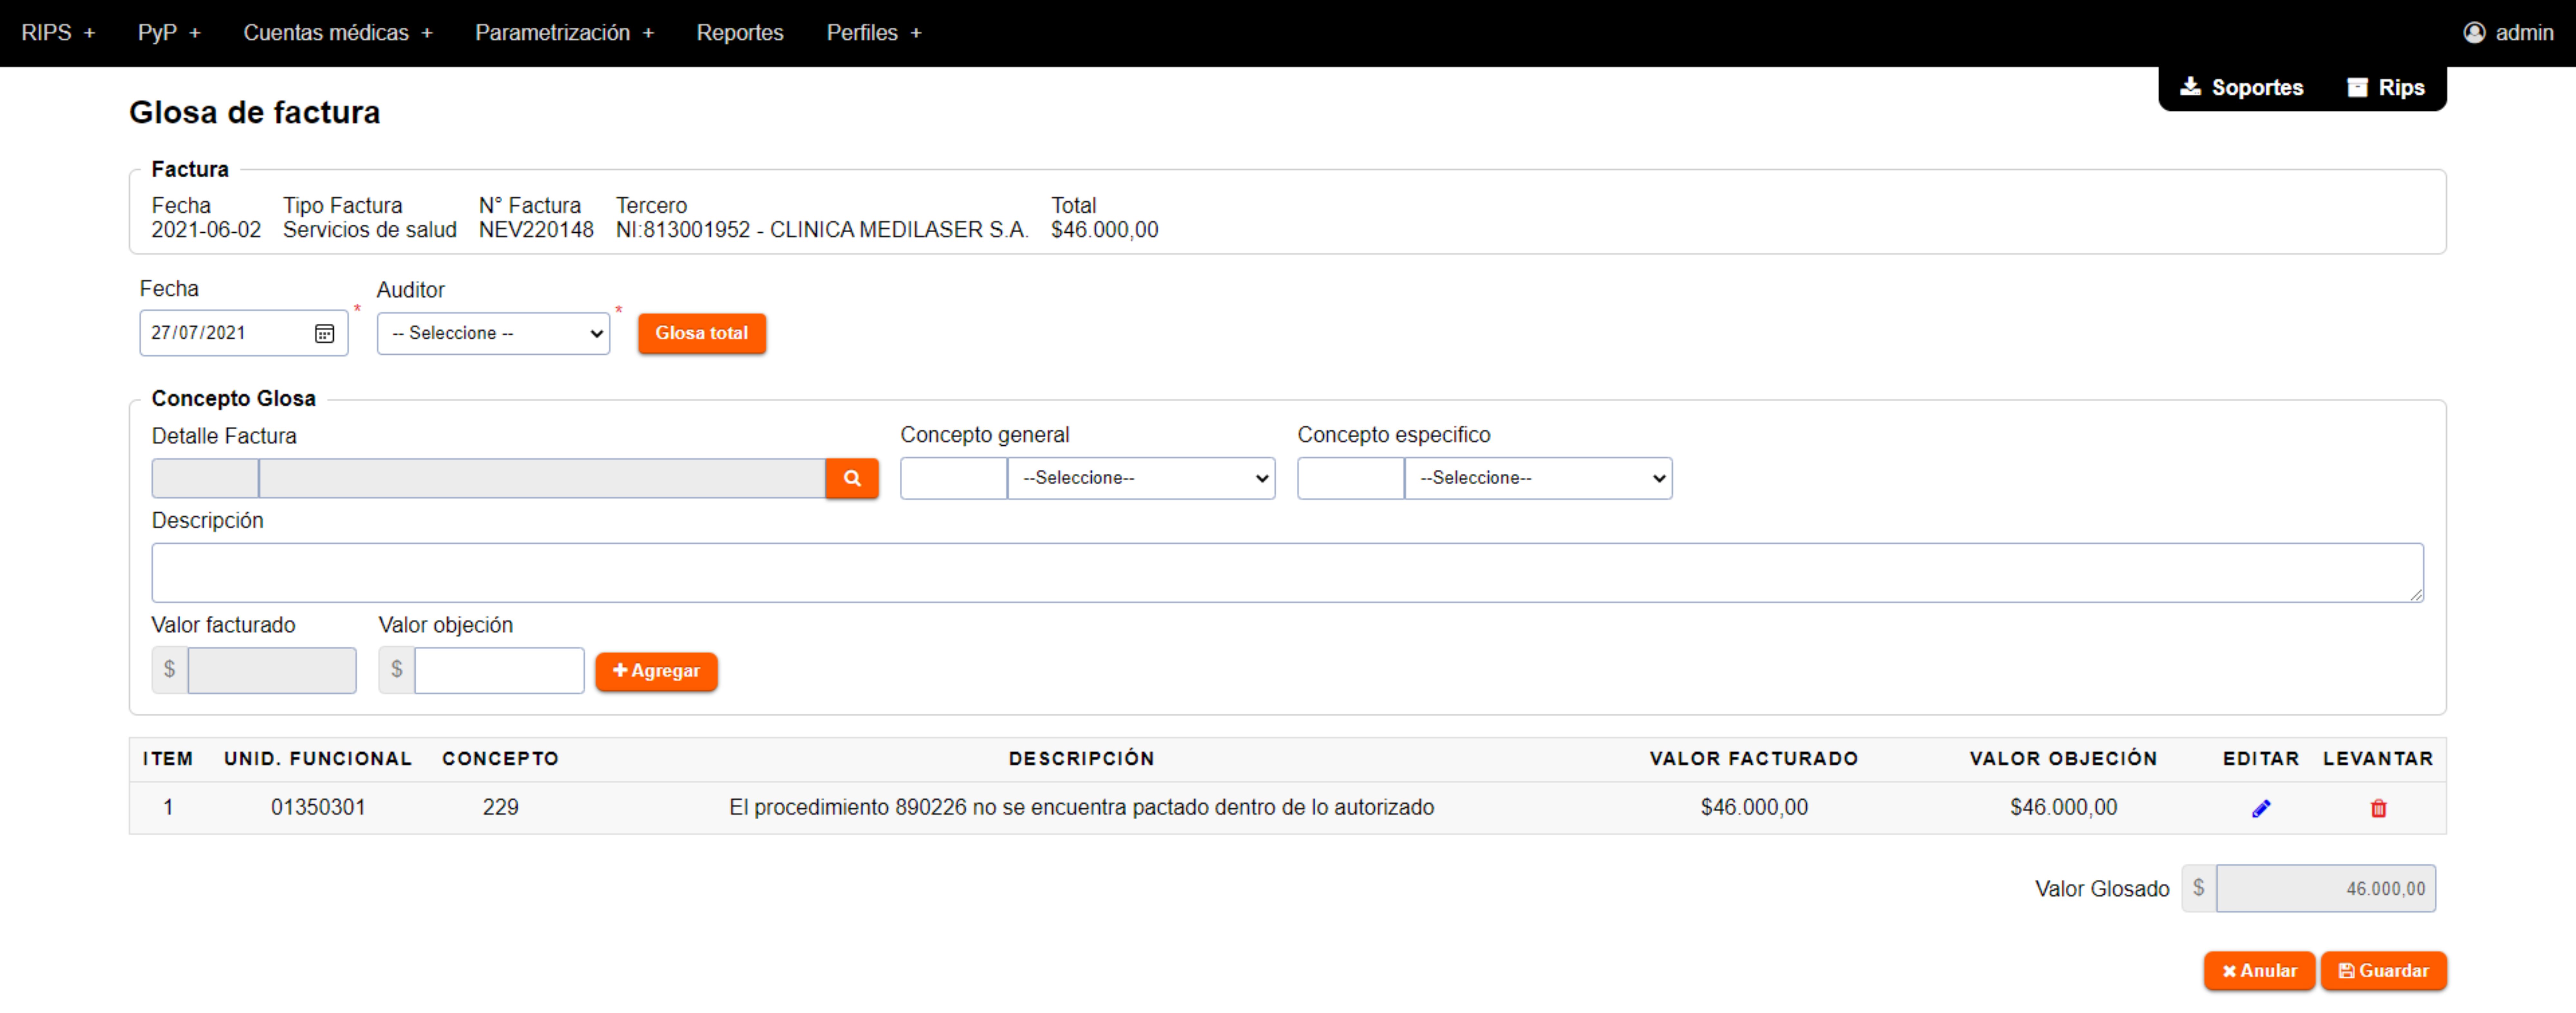The image size is (2576, 1013).
Task: Click the Valor Facturado cell in row 1
Action: click(1754, 807)
